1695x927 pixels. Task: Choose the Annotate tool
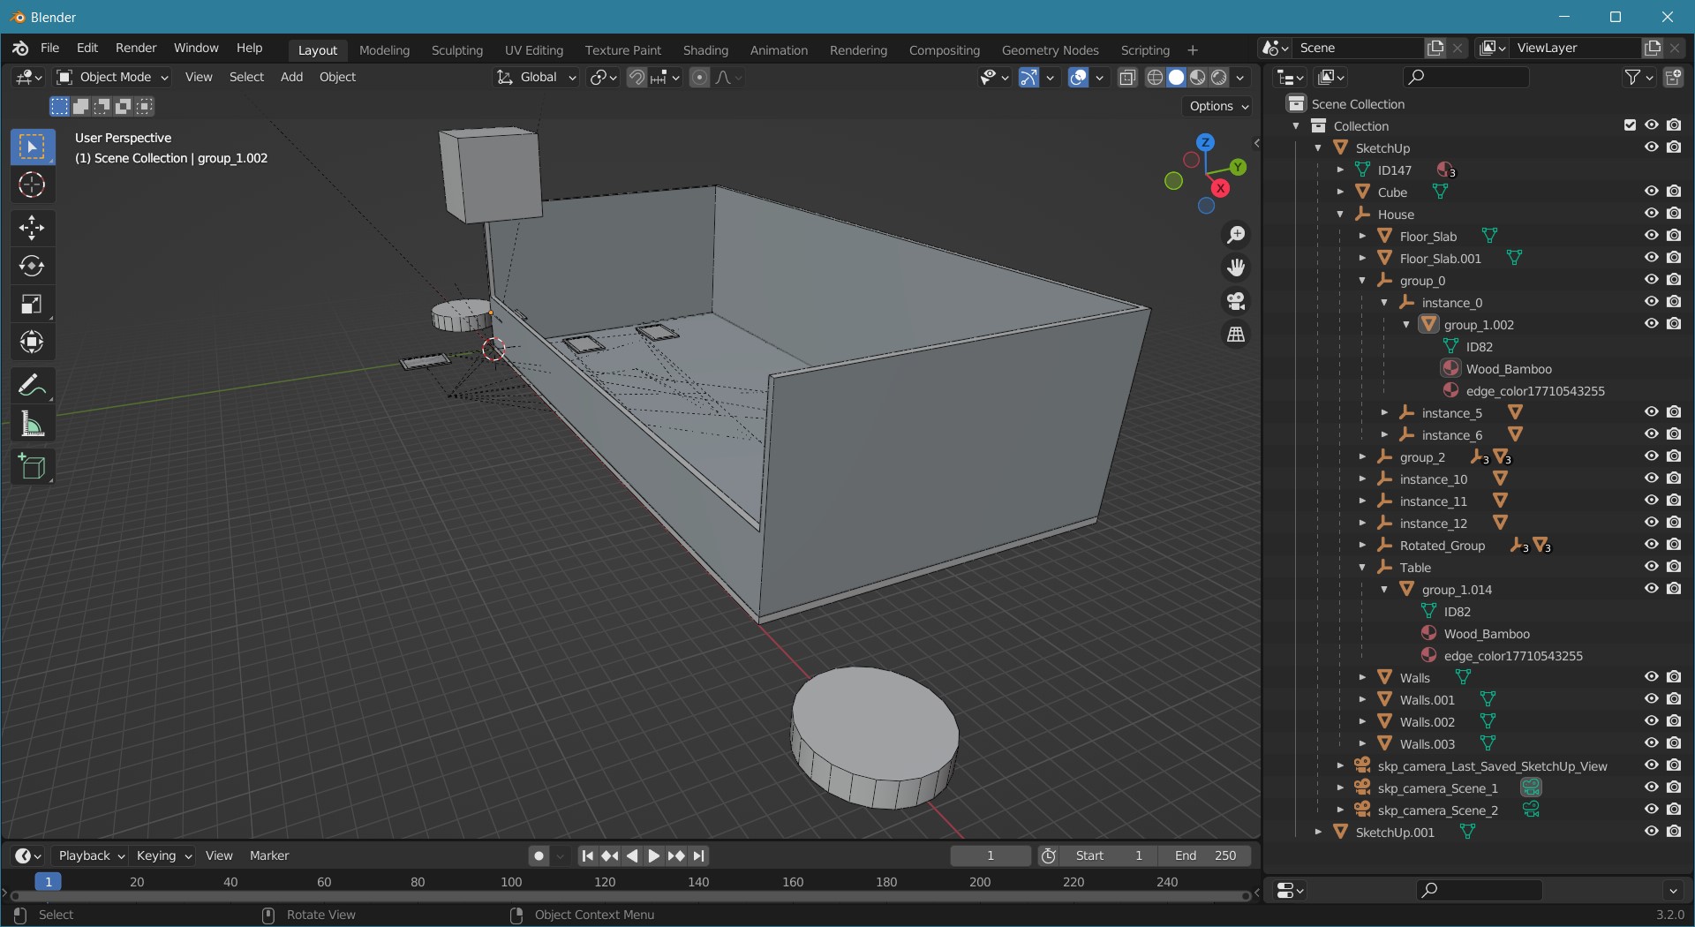coord(32,386)
